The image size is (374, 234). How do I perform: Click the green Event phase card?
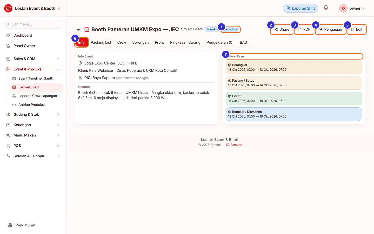coord(294,99)
